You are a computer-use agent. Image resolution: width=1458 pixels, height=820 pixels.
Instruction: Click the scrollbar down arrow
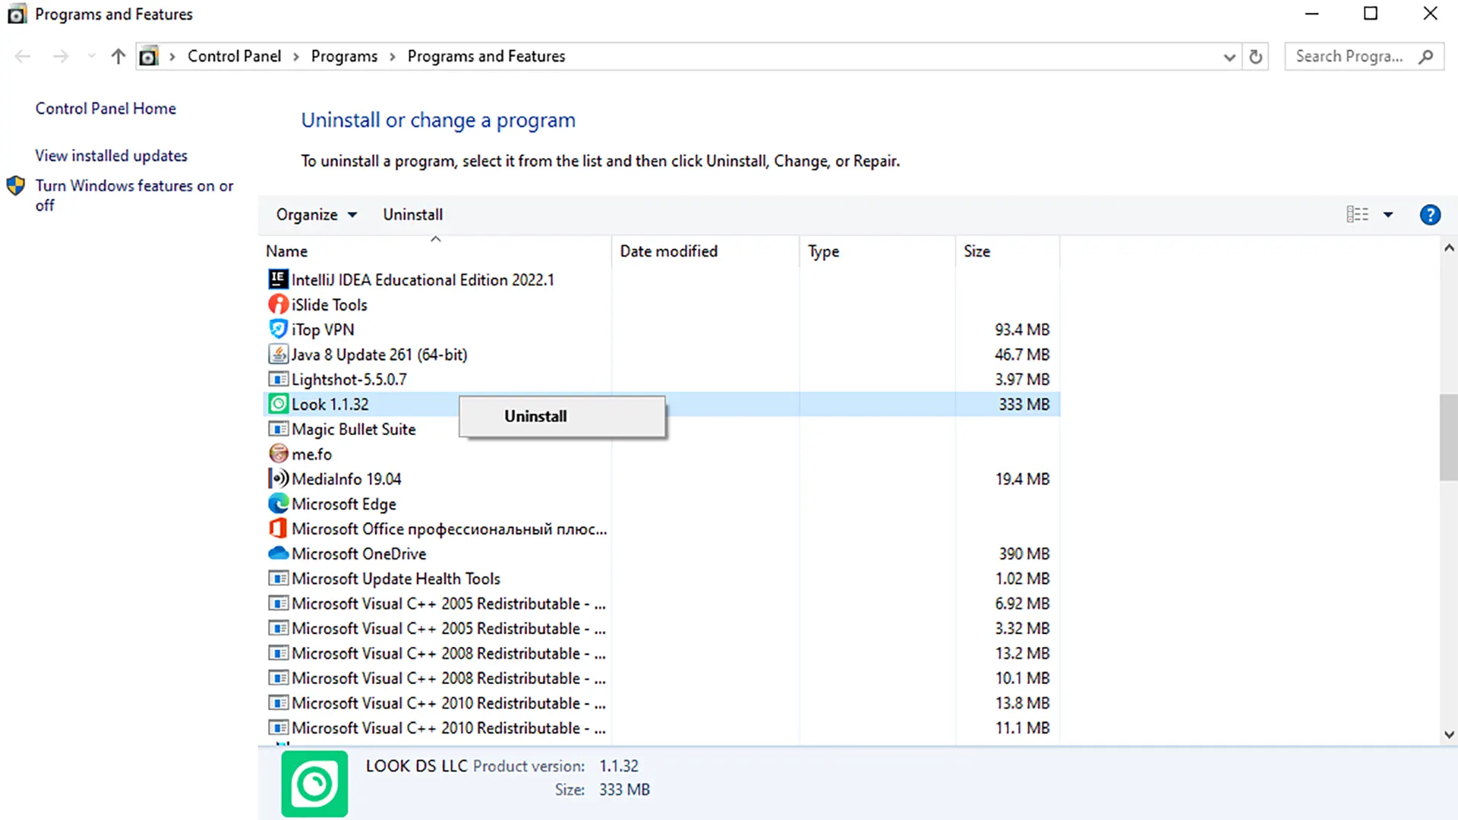[1449, 734]
